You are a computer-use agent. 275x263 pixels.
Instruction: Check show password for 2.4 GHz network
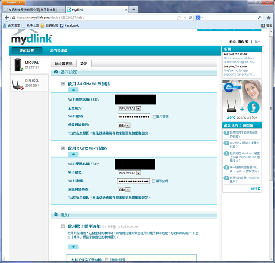pos(154,117)
